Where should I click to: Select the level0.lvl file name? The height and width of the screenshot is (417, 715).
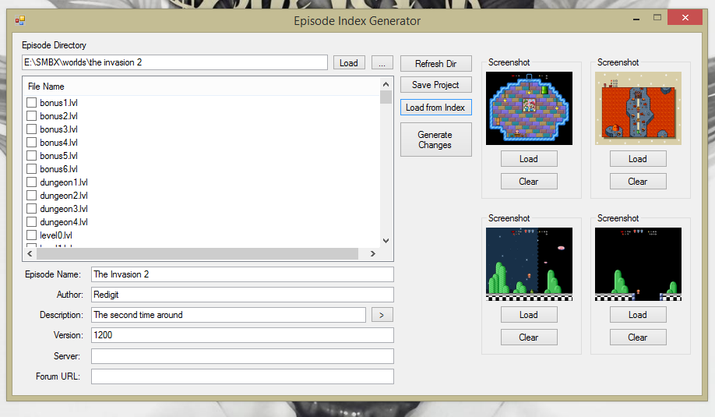click(56, 235)
